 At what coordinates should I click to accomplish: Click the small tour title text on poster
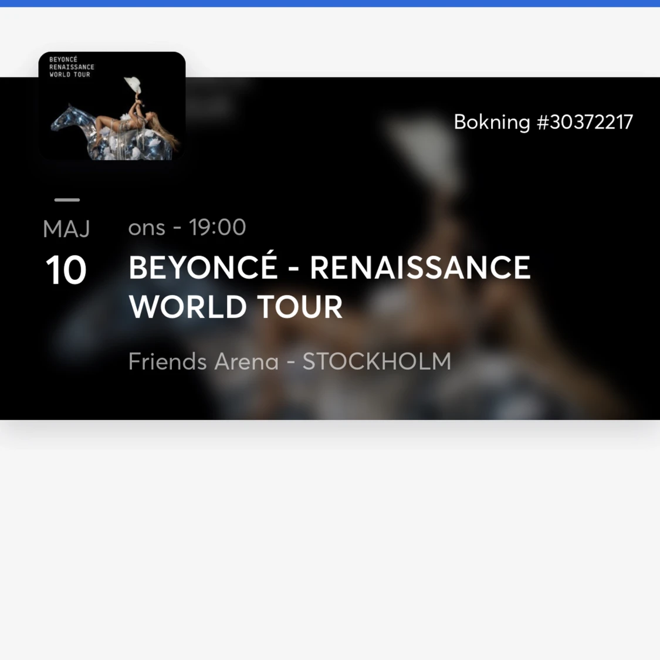tap(72, 67)
